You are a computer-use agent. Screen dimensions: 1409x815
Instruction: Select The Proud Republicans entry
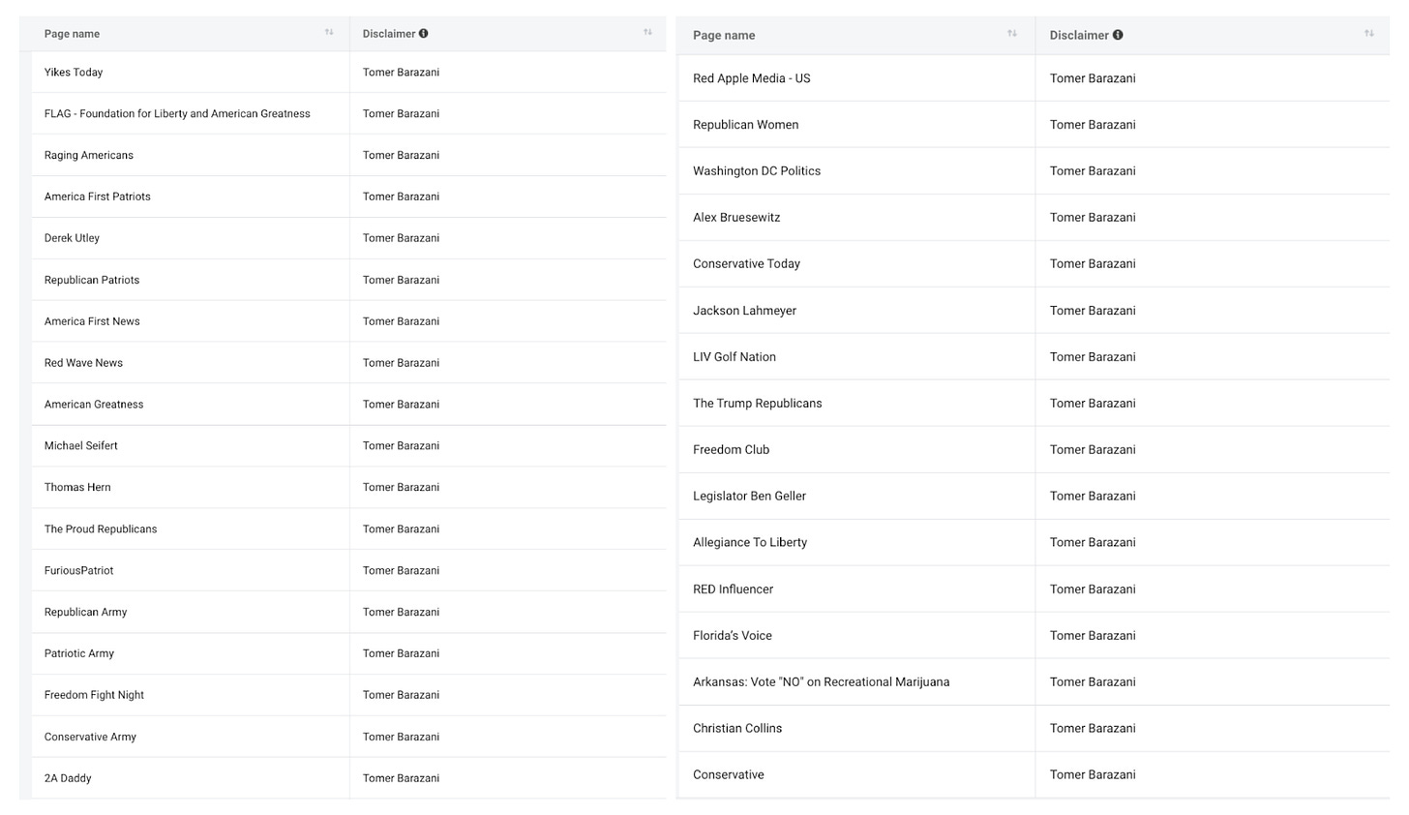pos(101,529)
